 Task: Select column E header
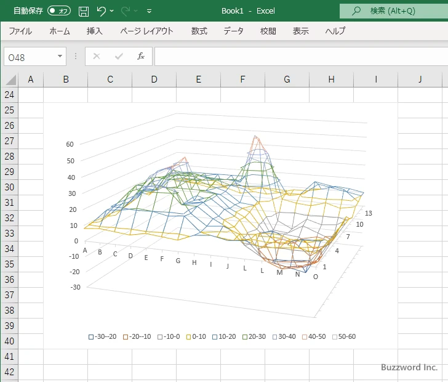click(199, 79)
